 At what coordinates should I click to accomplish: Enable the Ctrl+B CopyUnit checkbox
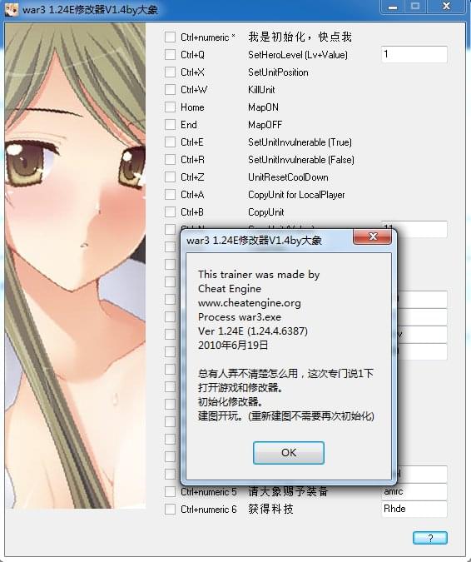coord(170,211)
